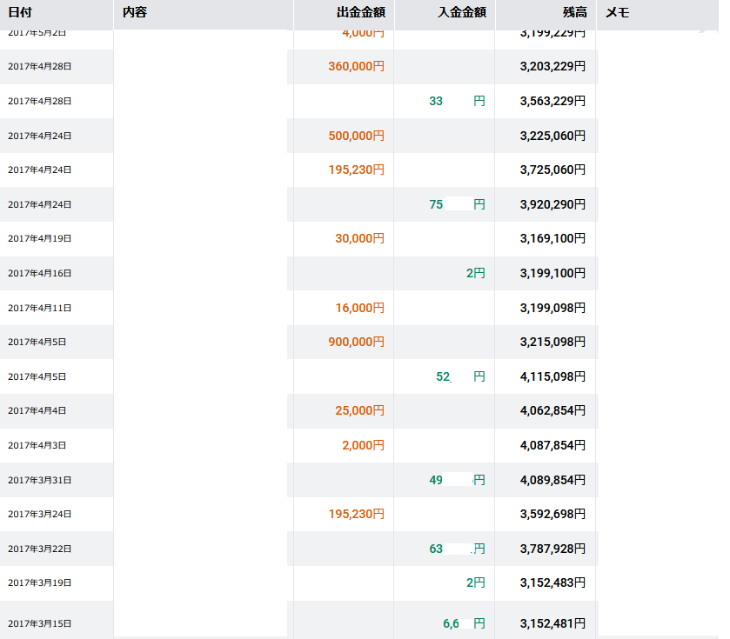Screen dimensions: 730x639
Task: Select 2017年4月24日 date in the 3,725,060円 row
Action: (x=39, y=170)
